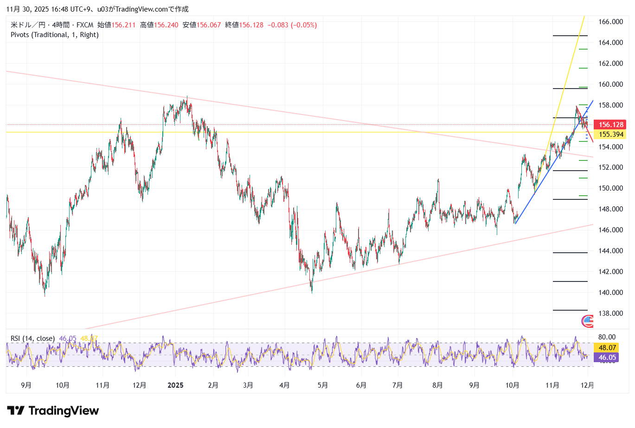Click the 5月 label on the time axis
This screenshot has height=428, width=635.
[323, 385]
